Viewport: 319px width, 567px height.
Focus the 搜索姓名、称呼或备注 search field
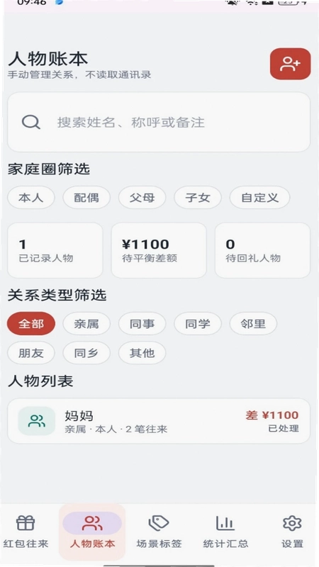(x=159, y=122)
